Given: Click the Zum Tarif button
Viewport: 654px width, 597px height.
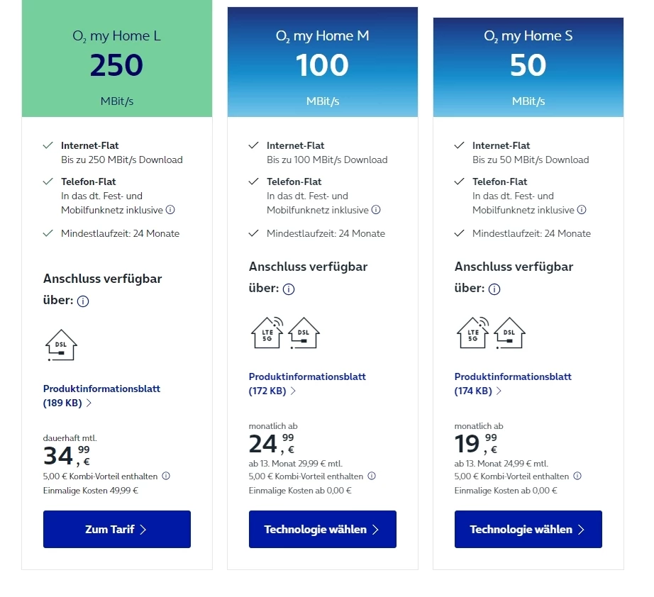Looking at the screenshot, I should point(117,529).
